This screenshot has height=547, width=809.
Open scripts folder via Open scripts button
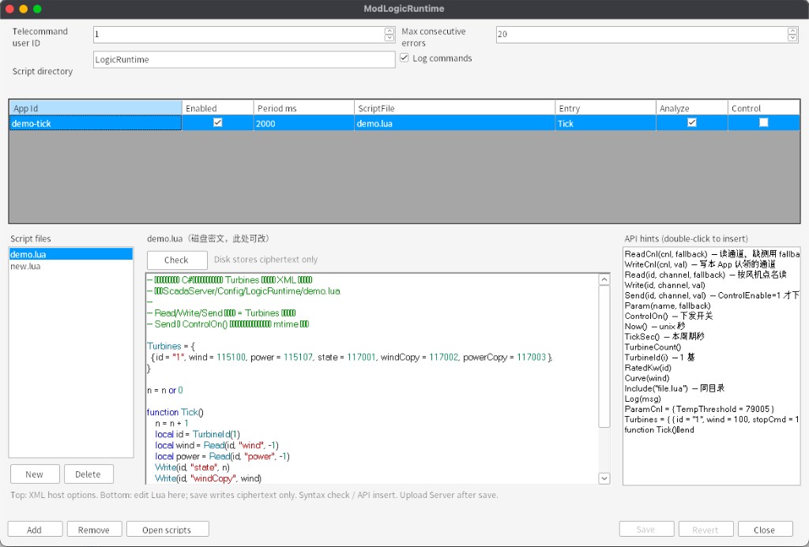[167, 530]
